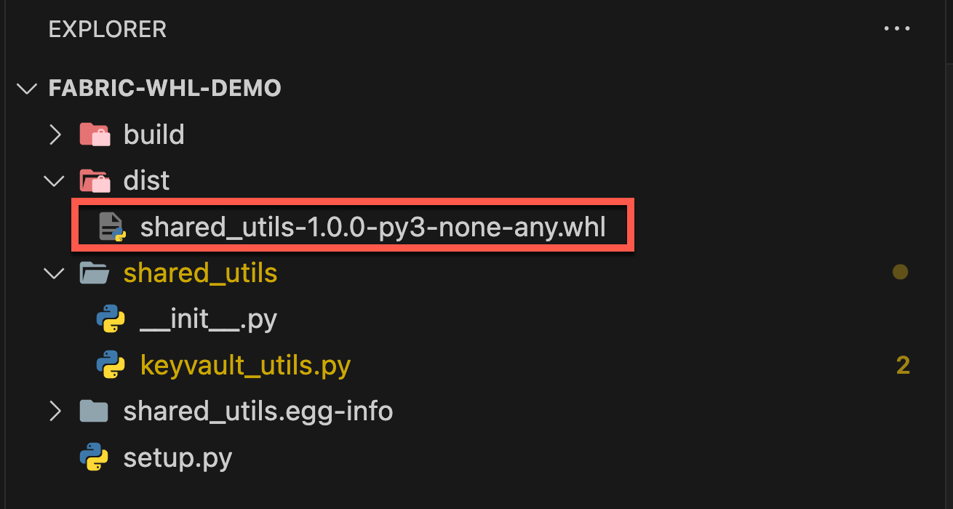The width and height of the screenshot is (953, 509).
Task: Click the __init__.py Python icon
Action: click(111, 319)
